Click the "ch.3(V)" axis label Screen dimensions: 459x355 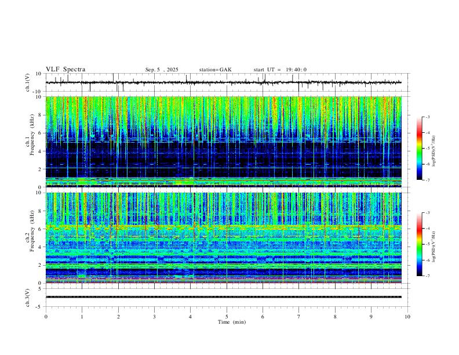click(x=28, y=298)
